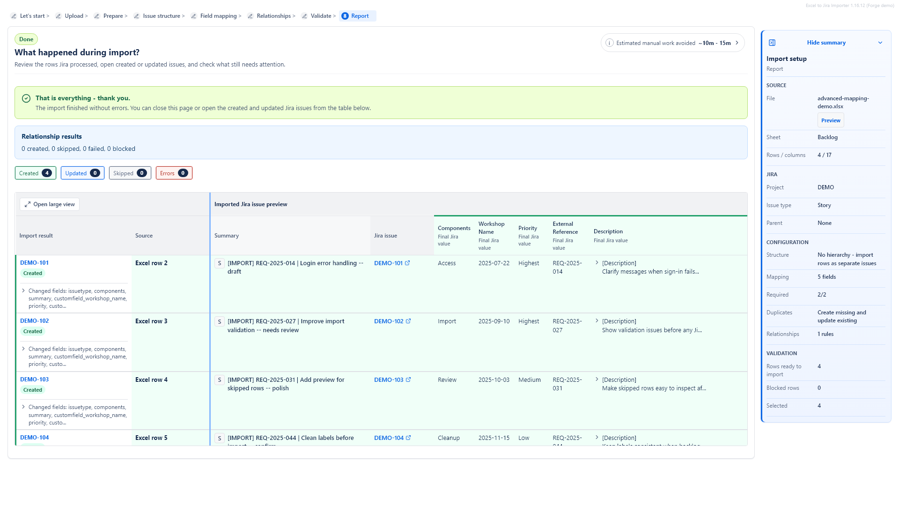Viewport: 899px width, 506px height.
Task: Expand Changed fields for DEMO-102
Action: [x=23, y=349]
